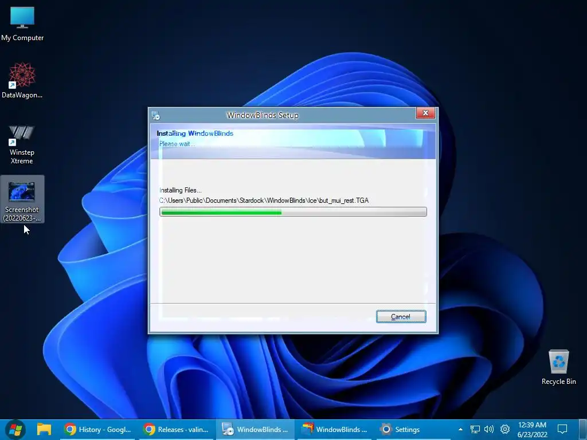Image resolution: width=587 pixels, height=440 pixels.
Task: Click the green installation progress bar
Action: (x=293, y=212)
